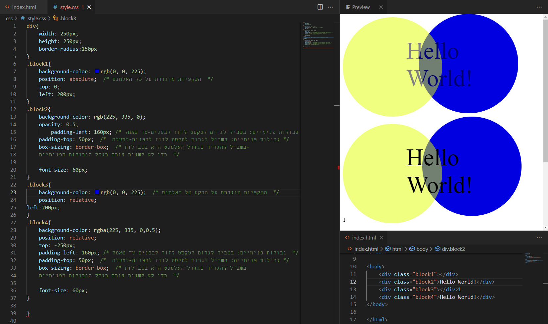Viewport: 548px width, 324px height.
Task: Close the Preview tab
Action: (381, 7)
